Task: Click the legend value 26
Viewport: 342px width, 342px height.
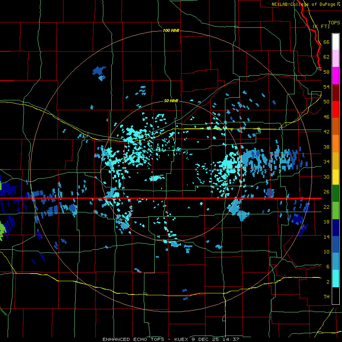Action: pos(326,192)
